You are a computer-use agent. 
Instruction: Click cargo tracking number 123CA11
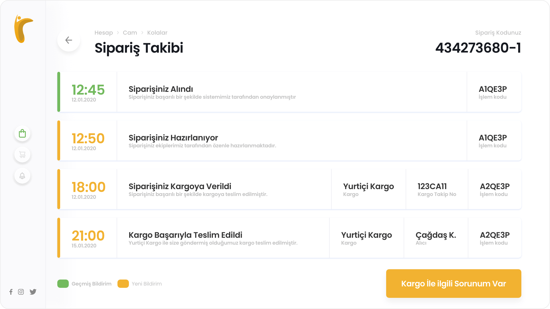tap(432, 186)
